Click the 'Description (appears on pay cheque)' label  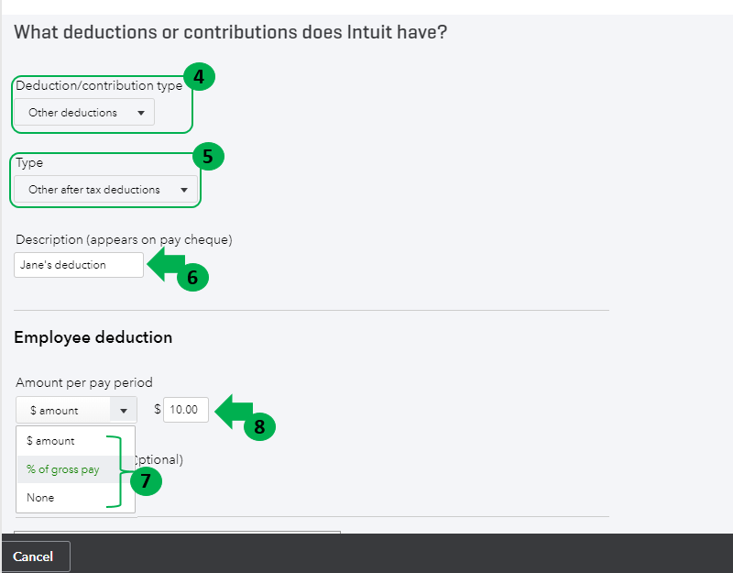[124, 240]
